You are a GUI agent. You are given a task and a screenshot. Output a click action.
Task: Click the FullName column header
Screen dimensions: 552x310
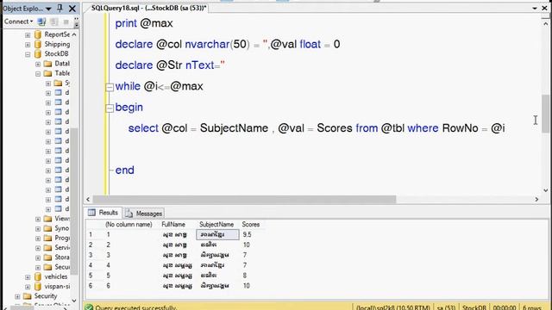(173, 224)
